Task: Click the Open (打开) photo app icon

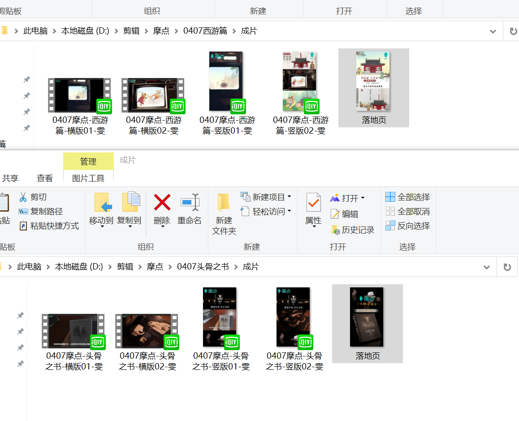Action: click(335, 198)
